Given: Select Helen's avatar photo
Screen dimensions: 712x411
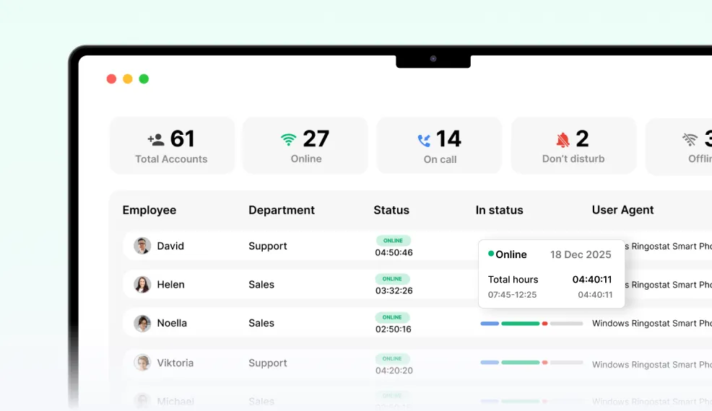Looking at the screenshot, I should pos(142,284).
